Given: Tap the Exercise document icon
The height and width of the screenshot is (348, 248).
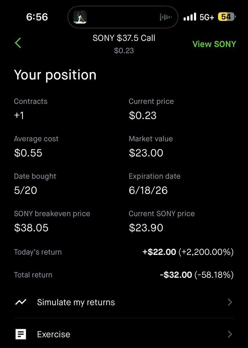Looking at the screenshot, I should 21,334.
